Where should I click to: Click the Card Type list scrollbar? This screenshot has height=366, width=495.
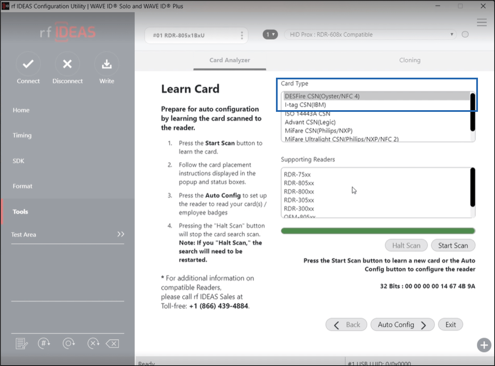473,112
